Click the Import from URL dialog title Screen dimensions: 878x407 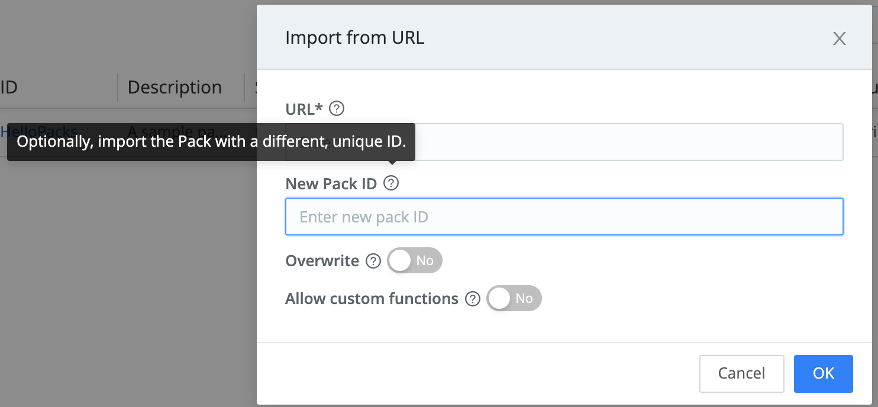[x=355, y=37]
